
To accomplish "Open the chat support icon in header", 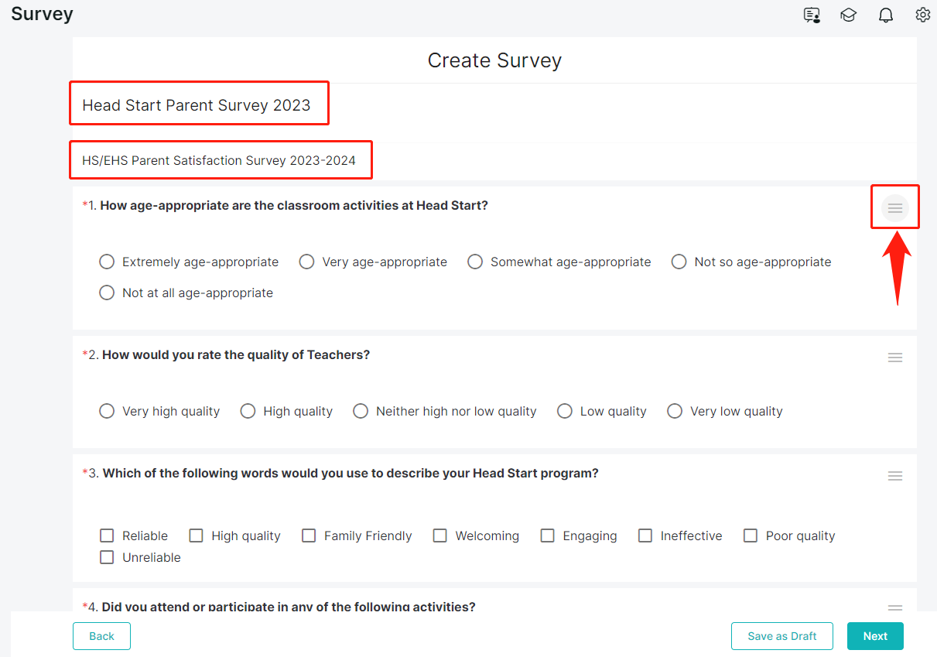I will [812, 15].
